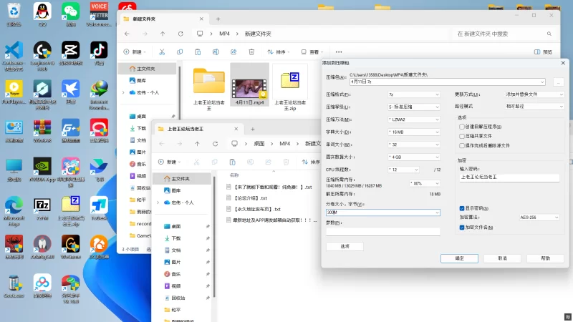Click the password input field
Image resolution: width=573 pixels, height=322 pixels.
point(510,176)
